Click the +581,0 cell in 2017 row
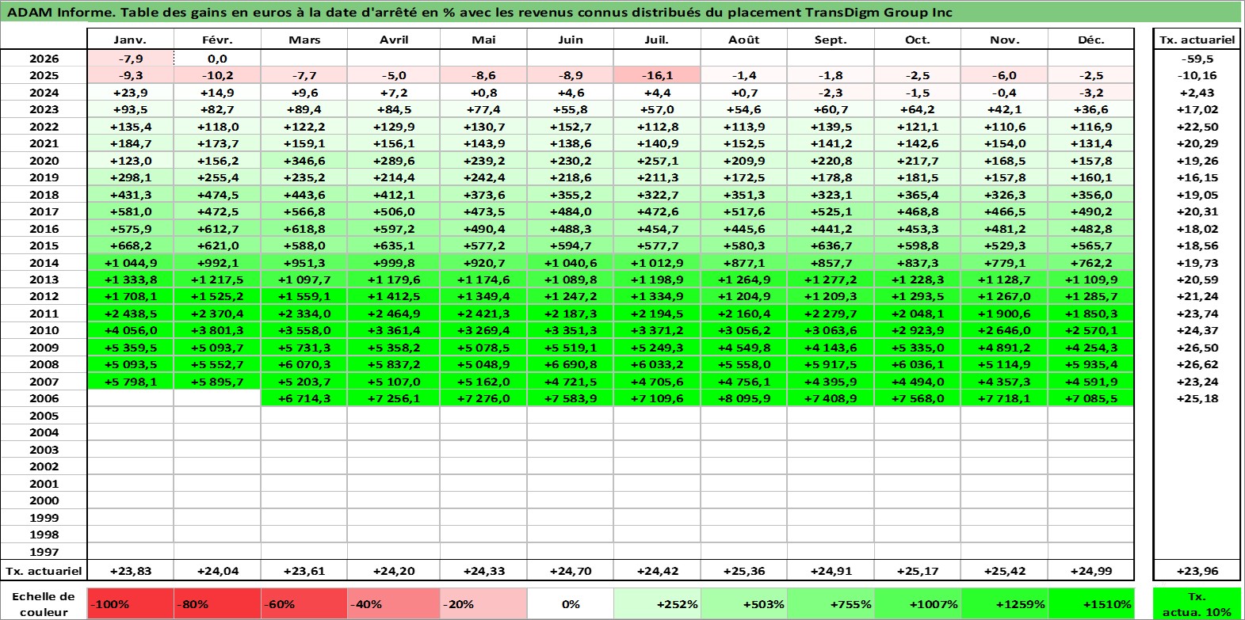 130,211
